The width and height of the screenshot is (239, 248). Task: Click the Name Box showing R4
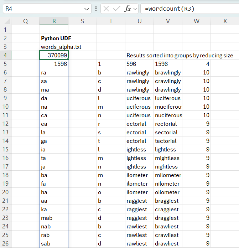point(44,9)
